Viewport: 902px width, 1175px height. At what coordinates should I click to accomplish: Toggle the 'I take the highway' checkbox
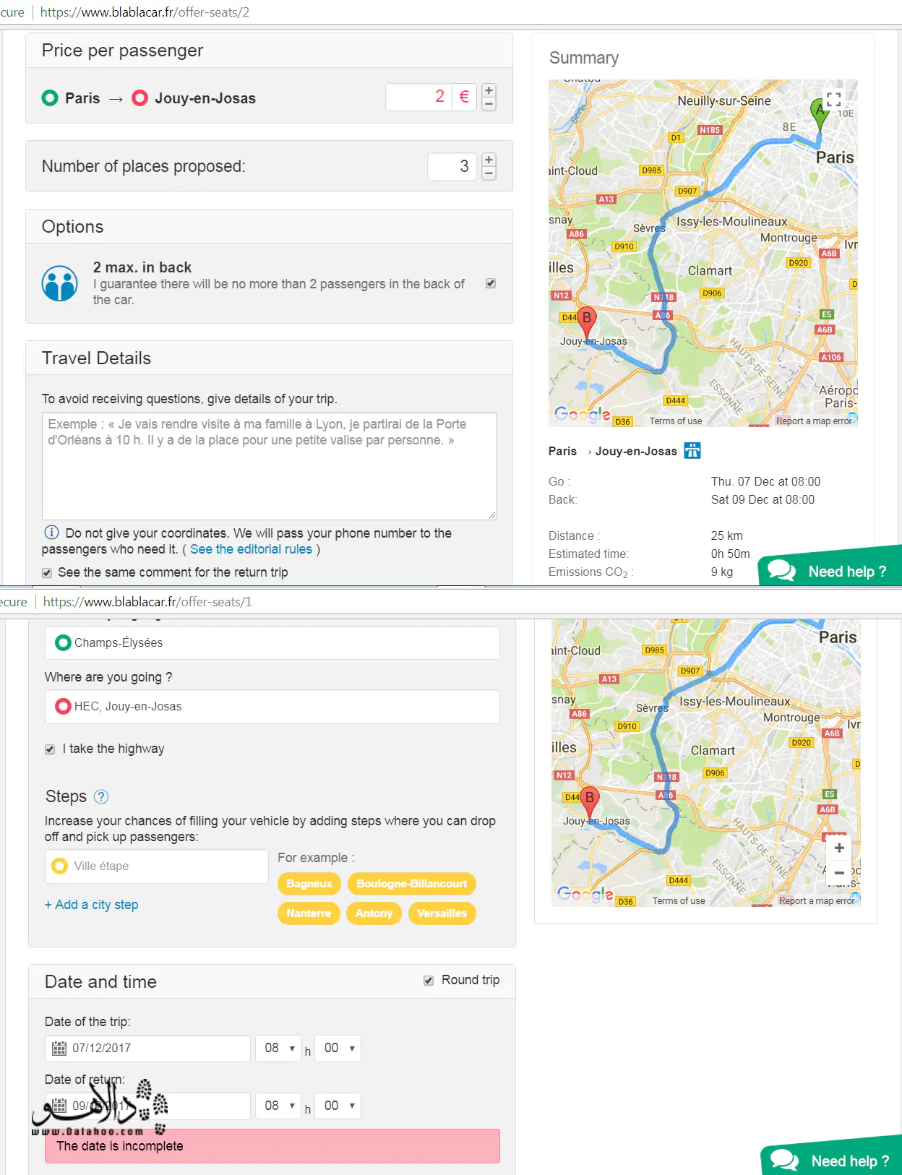50,749
